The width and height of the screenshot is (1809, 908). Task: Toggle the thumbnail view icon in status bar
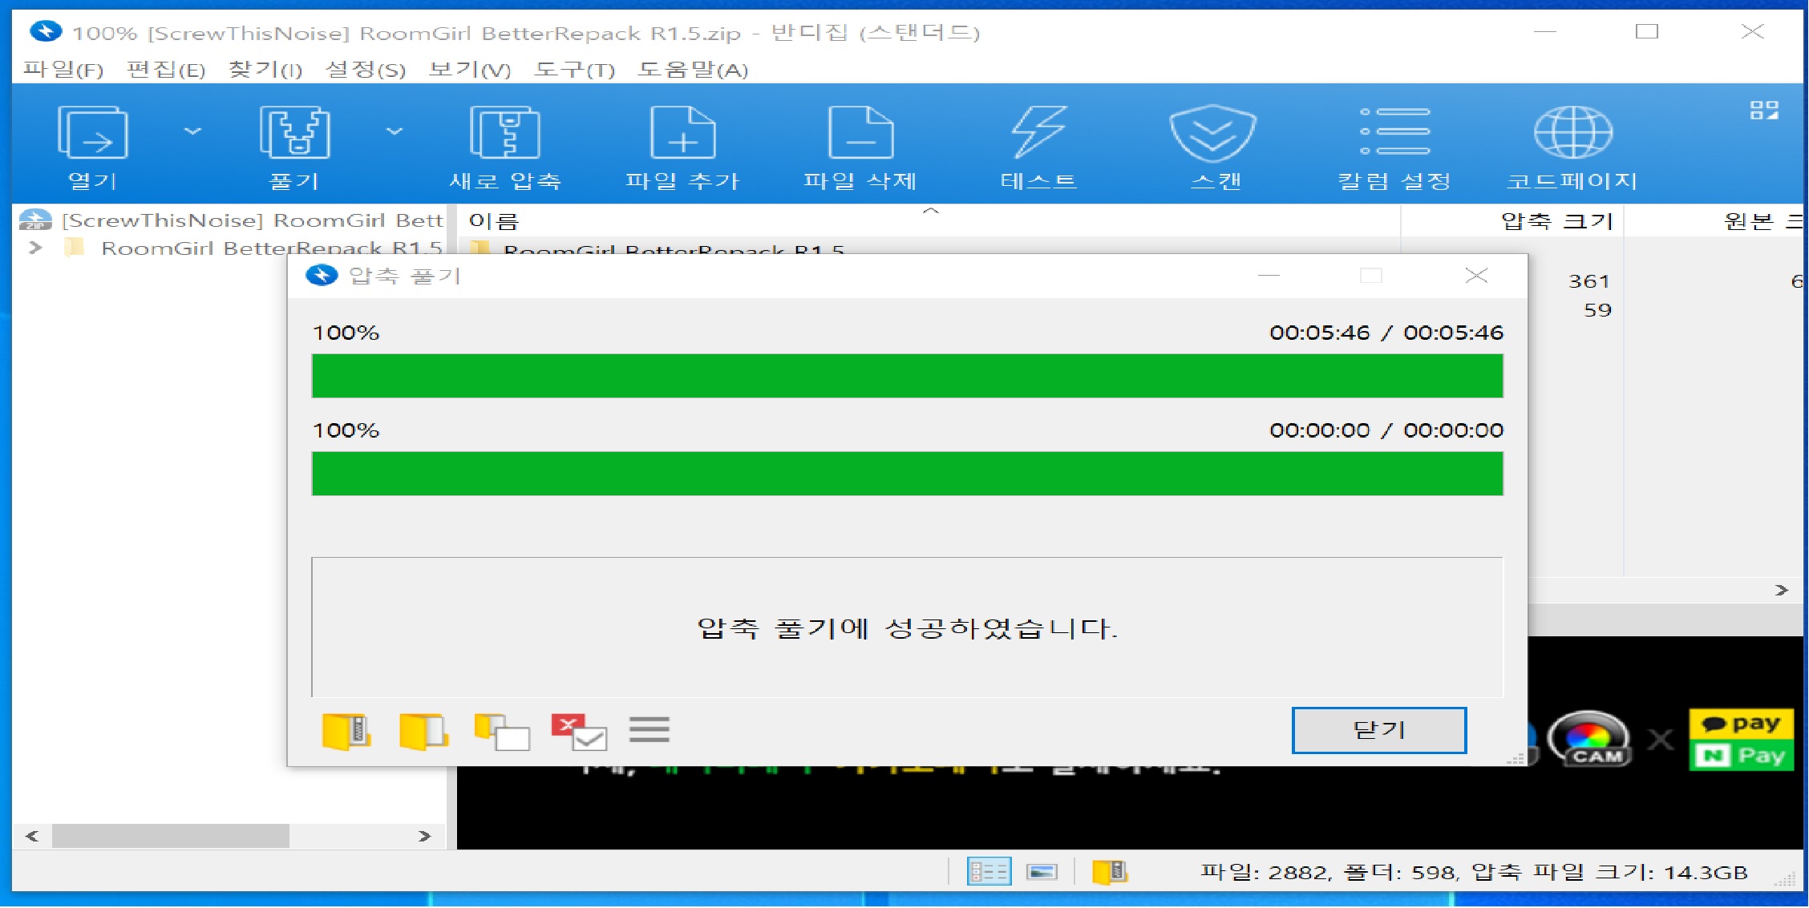coord(1042,872)
